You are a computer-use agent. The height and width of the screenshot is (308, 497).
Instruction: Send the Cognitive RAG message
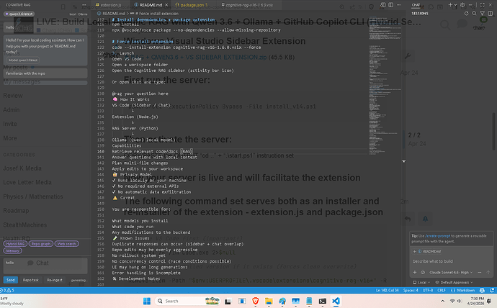11,280
